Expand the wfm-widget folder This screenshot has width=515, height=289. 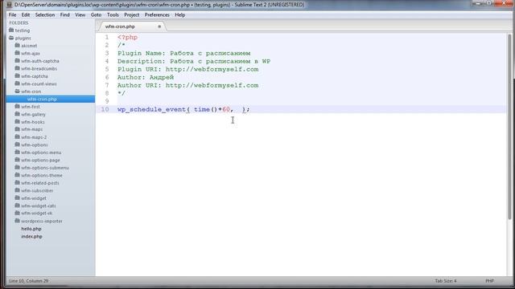coord(18,198)
